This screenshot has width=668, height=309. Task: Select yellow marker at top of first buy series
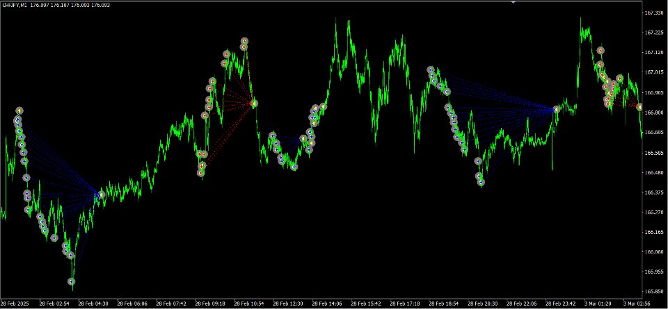[19, 110]
